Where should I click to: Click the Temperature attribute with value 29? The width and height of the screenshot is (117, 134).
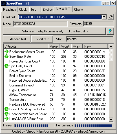point(56,100)
